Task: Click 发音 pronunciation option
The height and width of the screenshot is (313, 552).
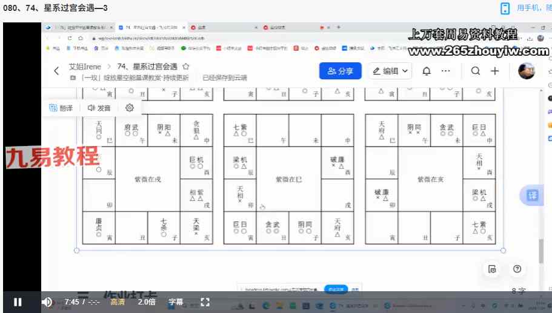Action: pos(99,108)
